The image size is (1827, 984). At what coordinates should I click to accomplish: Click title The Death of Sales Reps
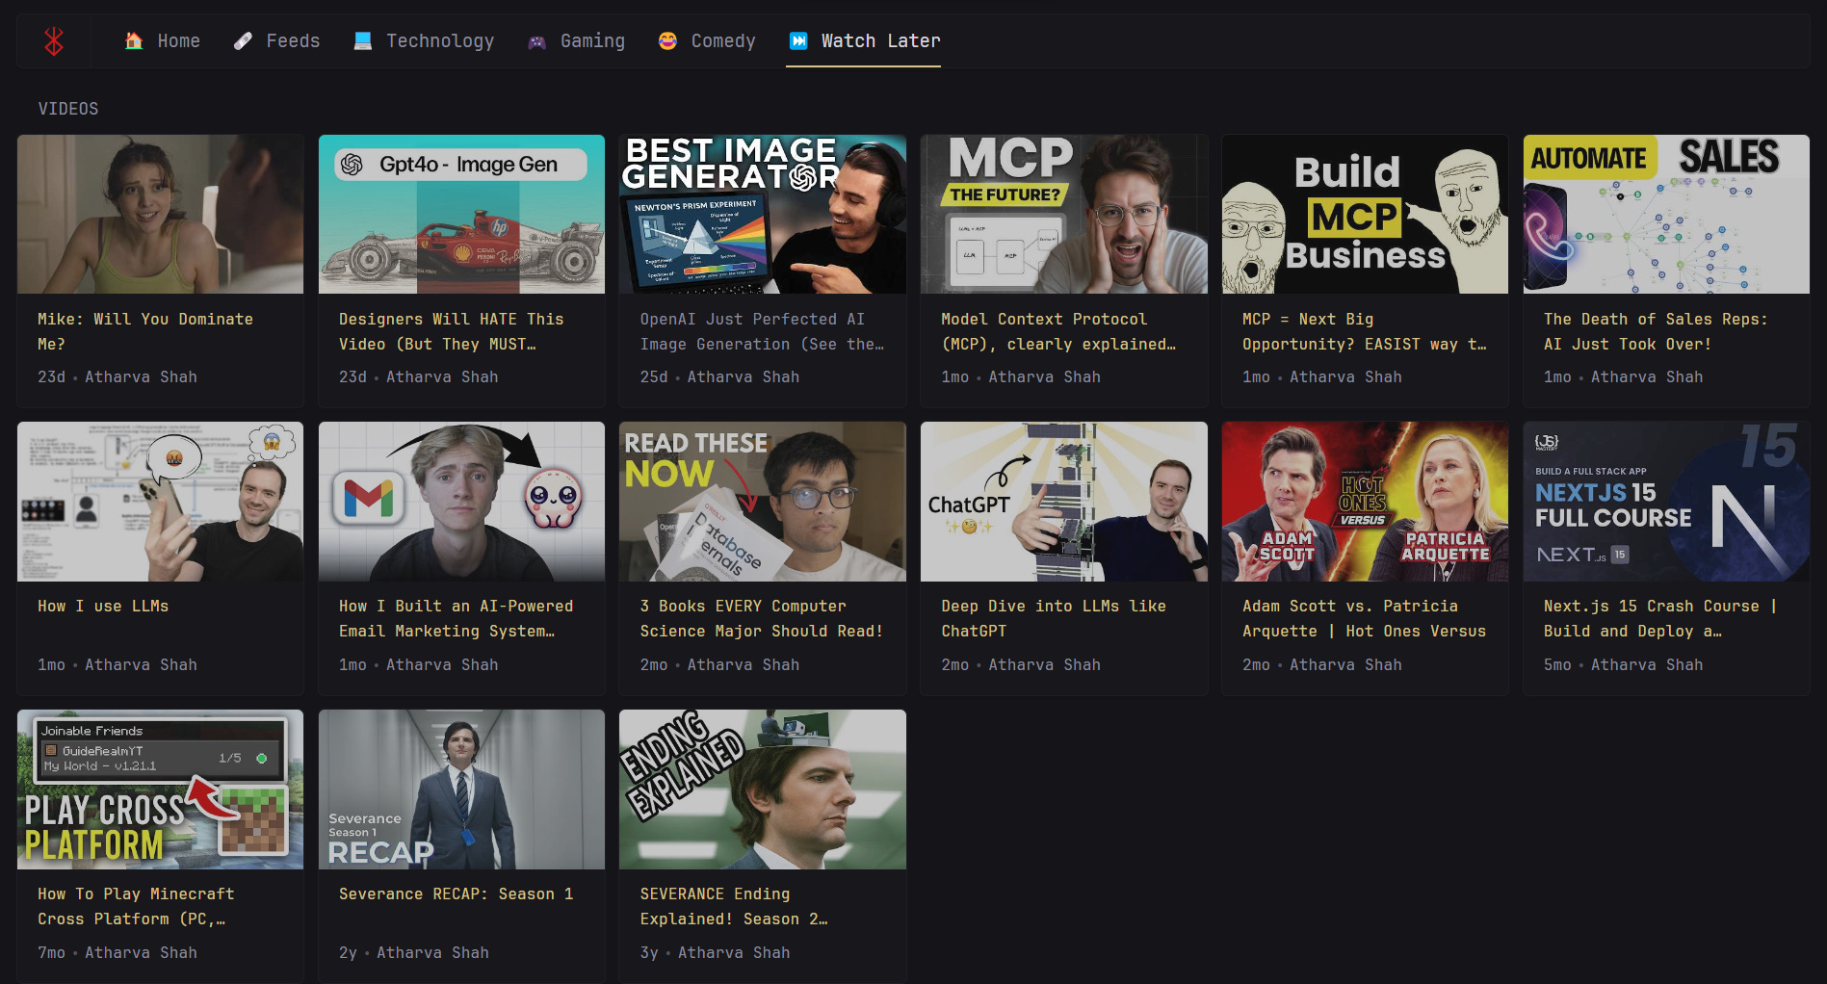click(x=1656, y=331)
